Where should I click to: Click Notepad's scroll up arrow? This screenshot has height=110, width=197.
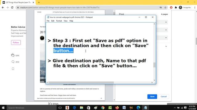[x=155, y=24]
